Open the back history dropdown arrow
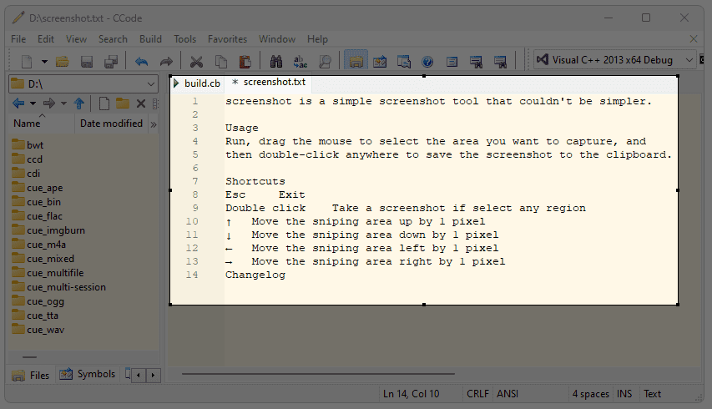The image size is (712, 409). 33,104
